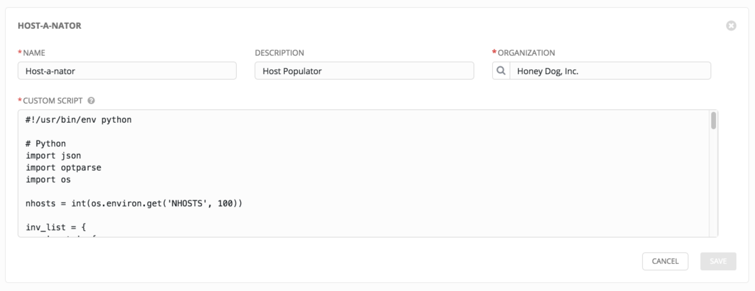Place cursor on the 'import os' line
This screenshot has width=755, height=291.
pos(48,180)
